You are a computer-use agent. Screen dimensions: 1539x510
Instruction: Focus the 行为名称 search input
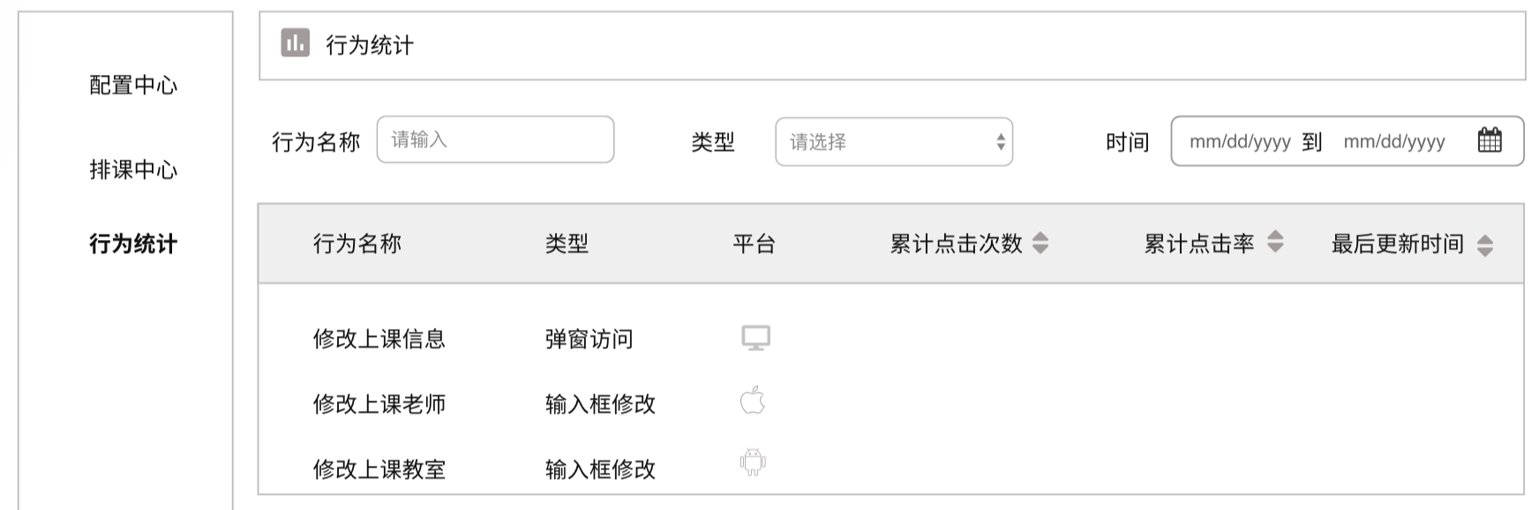pos(495,139)
